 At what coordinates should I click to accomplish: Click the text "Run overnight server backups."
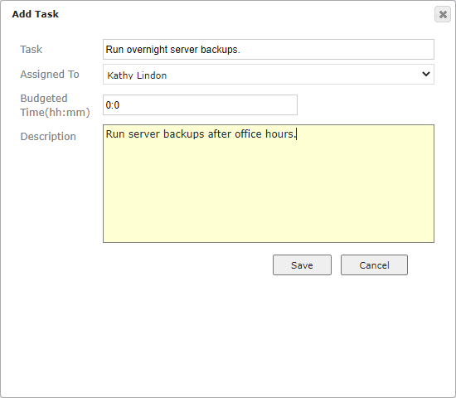pos(172,50)
